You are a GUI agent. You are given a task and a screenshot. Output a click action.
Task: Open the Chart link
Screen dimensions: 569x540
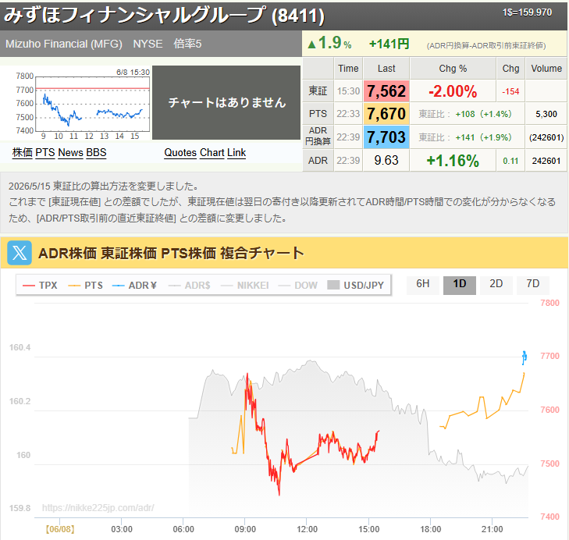click(x=212, y=152)
